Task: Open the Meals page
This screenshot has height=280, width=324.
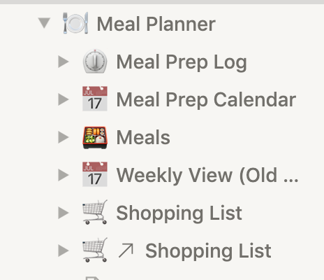Action: pyautogui.click(x=143, y=137)
